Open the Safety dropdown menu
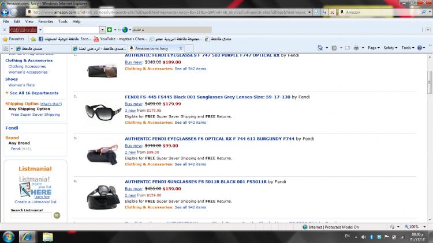The height and width of the screenshot is (243, 433). point(391,48)
